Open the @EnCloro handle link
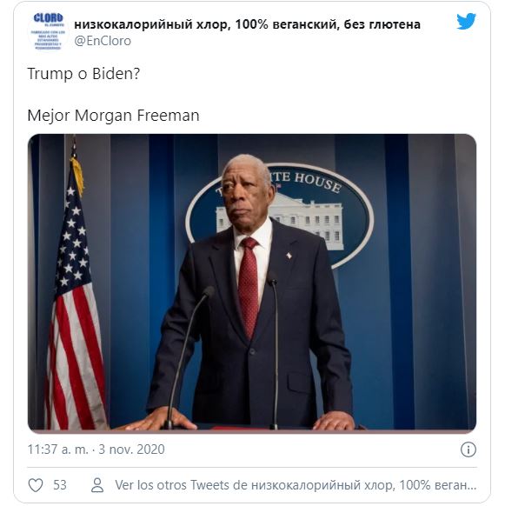This screenshot has width=505, height=506. [x=103, y=41]
